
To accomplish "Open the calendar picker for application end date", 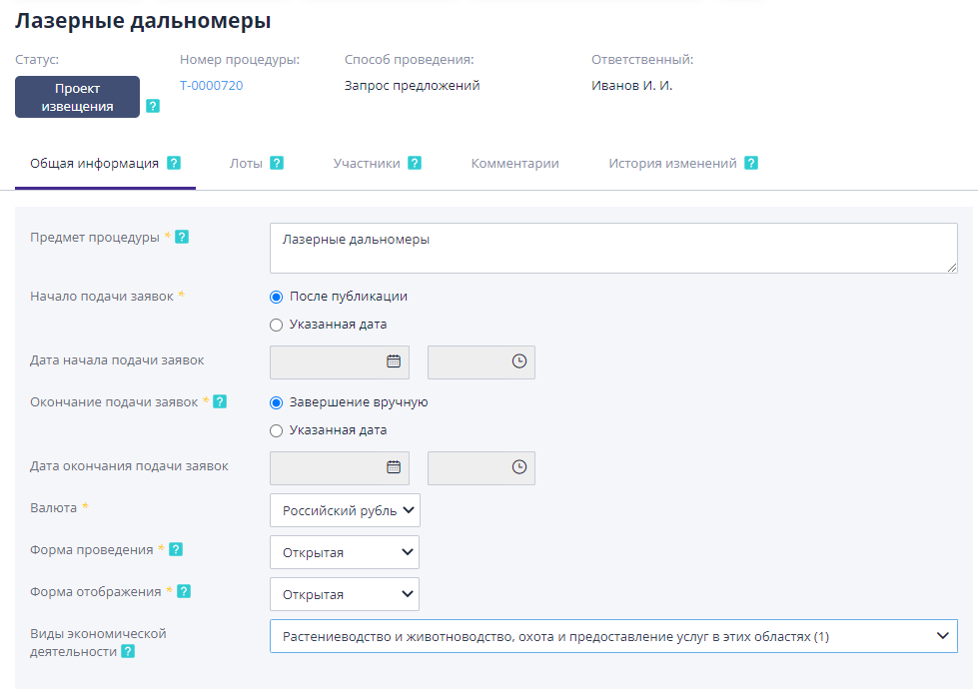I will click(394, 467).
